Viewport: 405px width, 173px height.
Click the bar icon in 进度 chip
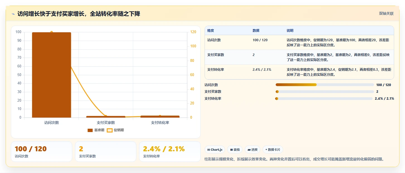[249, 150]
